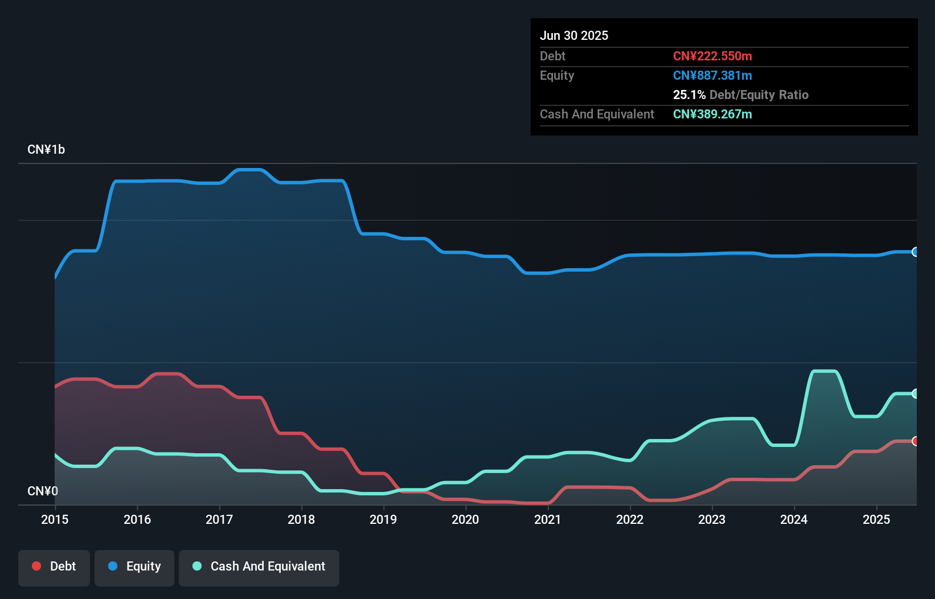
Task: Select the 2021 x-axis label
Action: (548, 519)
